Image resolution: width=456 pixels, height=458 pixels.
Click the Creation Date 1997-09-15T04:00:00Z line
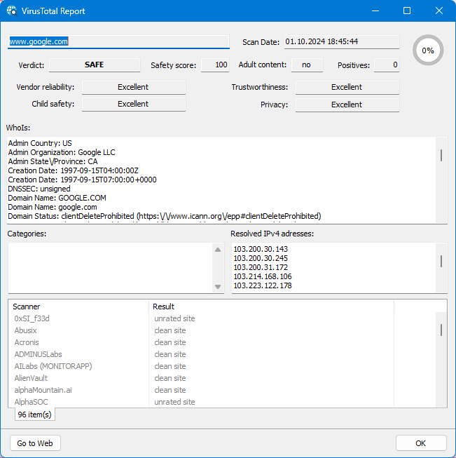coord(74,170)
